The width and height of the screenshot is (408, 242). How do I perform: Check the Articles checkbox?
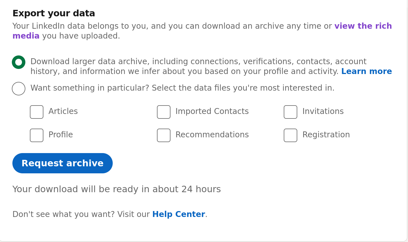(36, 112)
